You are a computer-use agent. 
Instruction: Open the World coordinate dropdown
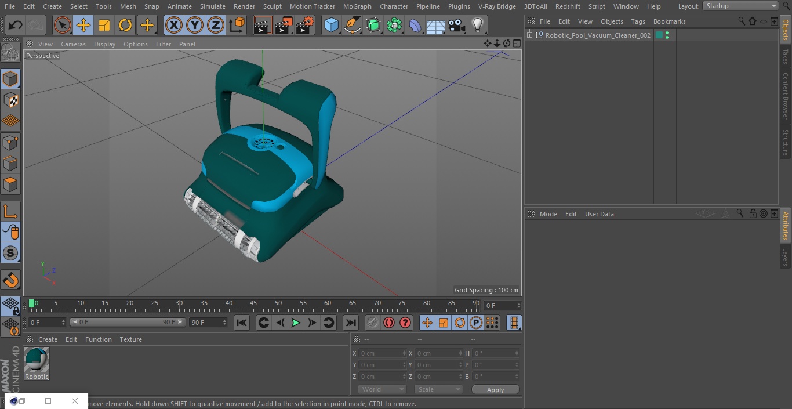[x=382, y=389]
